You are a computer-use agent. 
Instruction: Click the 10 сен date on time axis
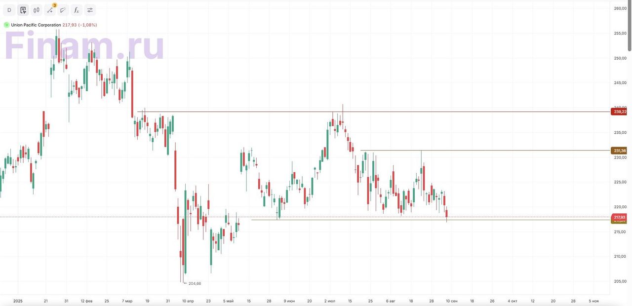click(452, 301)
